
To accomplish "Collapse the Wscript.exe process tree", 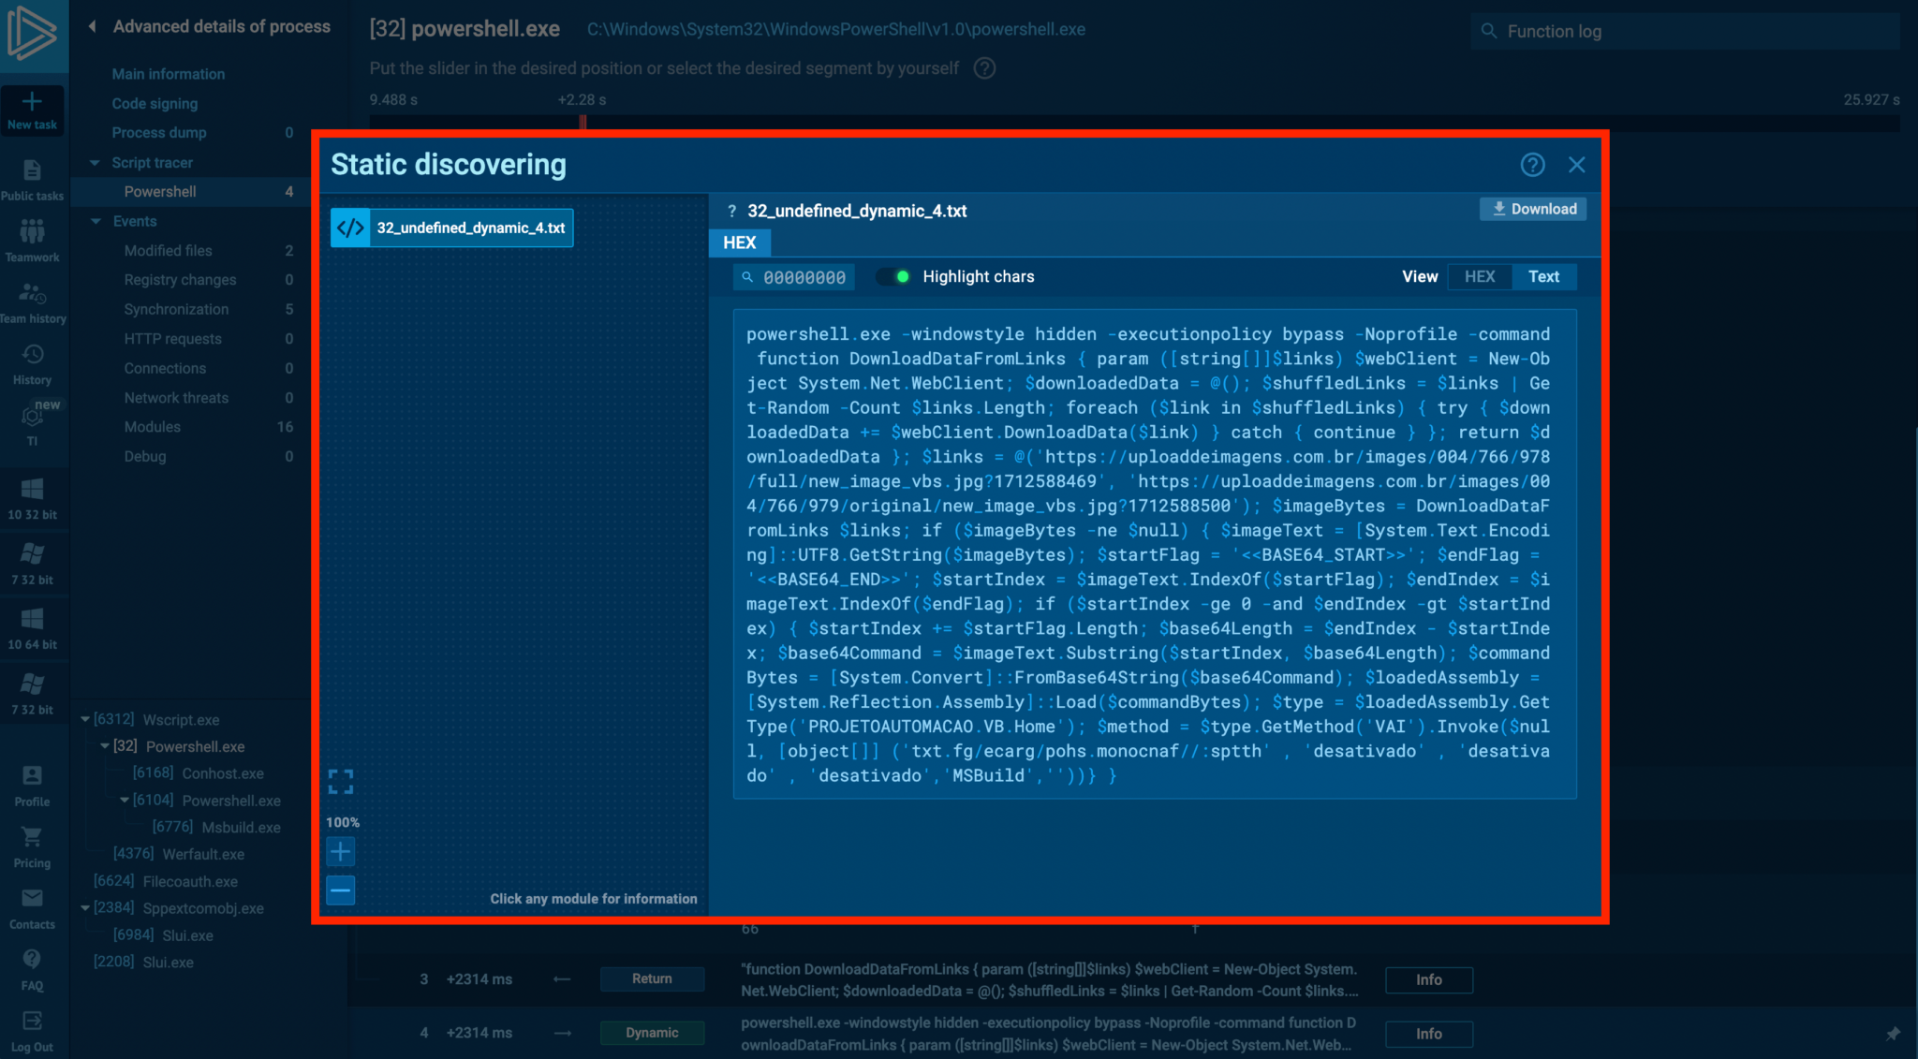I will 85,720.
